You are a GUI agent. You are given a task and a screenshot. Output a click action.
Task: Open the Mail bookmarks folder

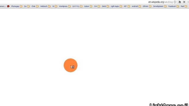184,6
